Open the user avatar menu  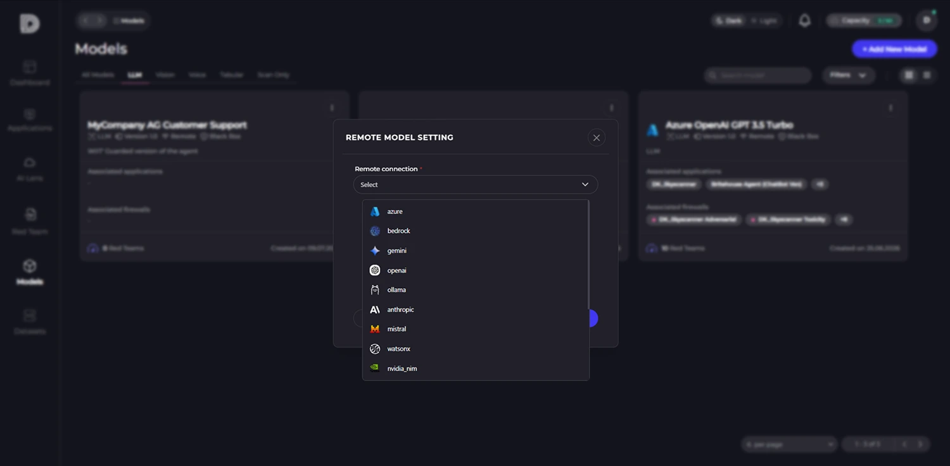click(x=927, y=21)
